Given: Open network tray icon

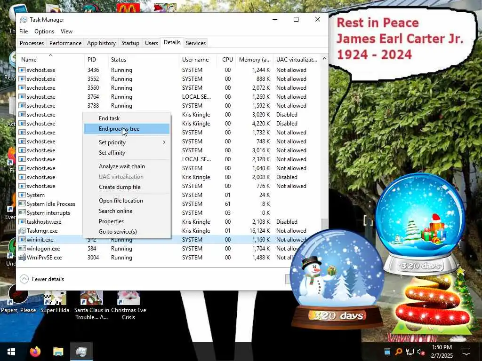Looking at the screenshot, I should coord(410,352).
